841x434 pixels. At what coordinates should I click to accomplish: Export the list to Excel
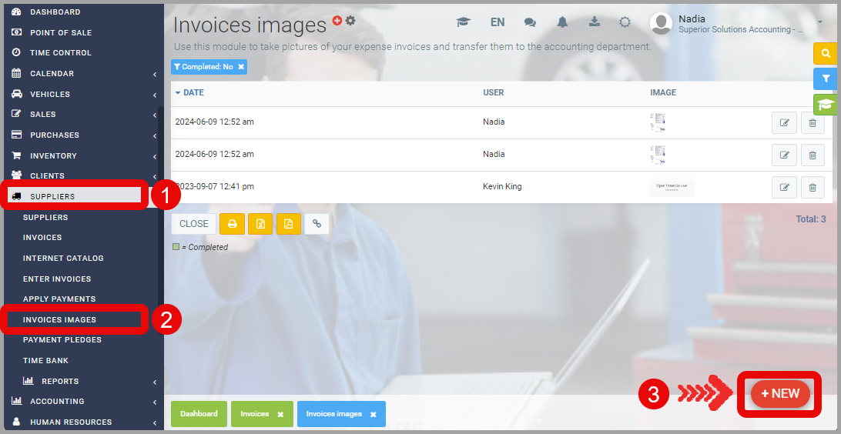pos(260,224)
